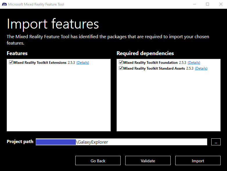Select the Mixed Reality Toolkit Extensions item name
Viewport: 227px width, 171px height.
[x=40, y=63]
